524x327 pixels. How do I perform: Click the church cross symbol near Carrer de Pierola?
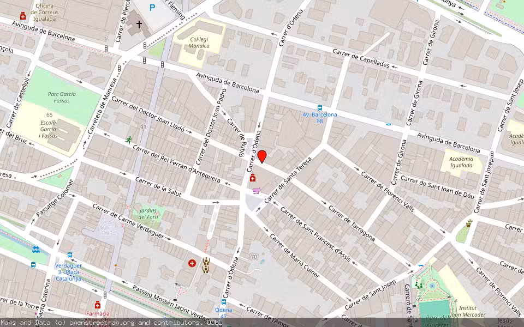140,23
